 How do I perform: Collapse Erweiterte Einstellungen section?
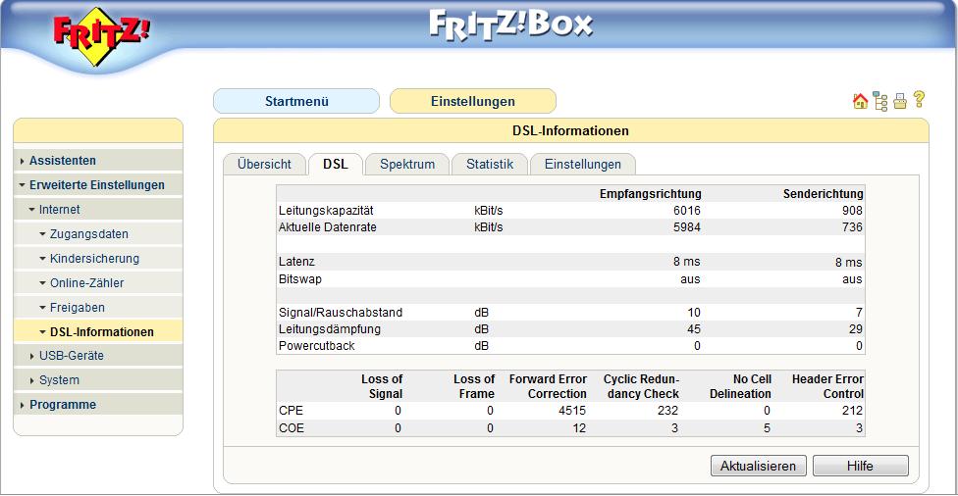(96, 185)
